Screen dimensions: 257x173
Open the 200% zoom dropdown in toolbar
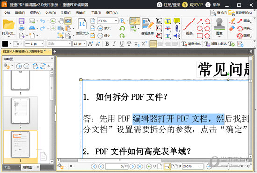[x=116, y=21]
